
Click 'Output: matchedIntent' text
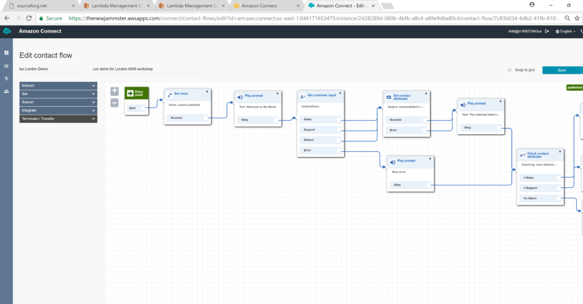pyautogui.click(x=405, y=107)
